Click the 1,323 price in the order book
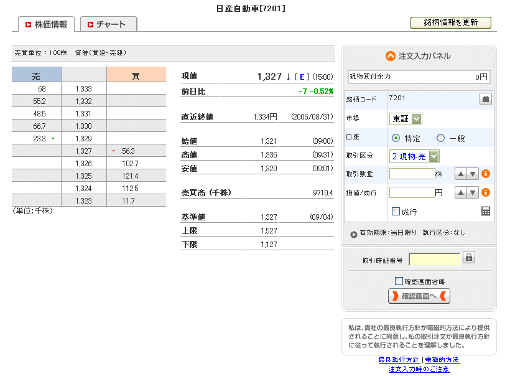 (x=83, y=201)
